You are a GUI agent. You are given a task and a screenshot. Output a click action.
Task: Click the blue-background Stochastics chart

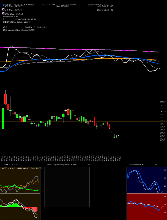coord(147,180)
